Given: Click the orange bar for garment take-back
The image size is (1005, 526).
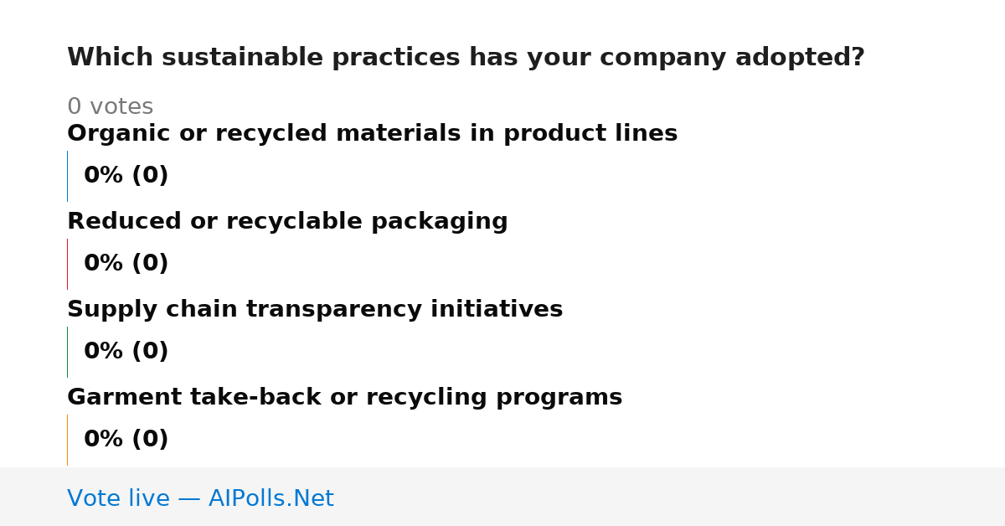Looking at the screenshot, I should coord(67,440).
